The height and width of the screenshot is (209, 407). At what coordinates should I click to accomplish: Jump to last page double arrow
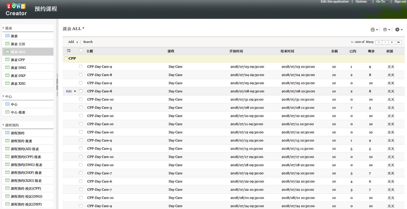pos(399,42)
